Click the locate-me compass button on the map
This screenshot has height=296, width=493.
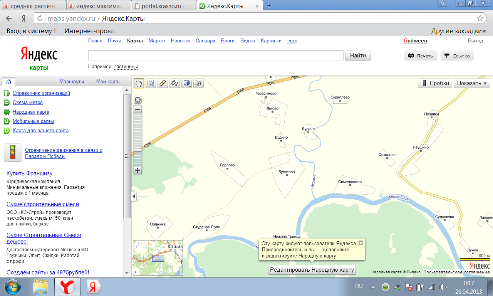(x=138, y=100)
